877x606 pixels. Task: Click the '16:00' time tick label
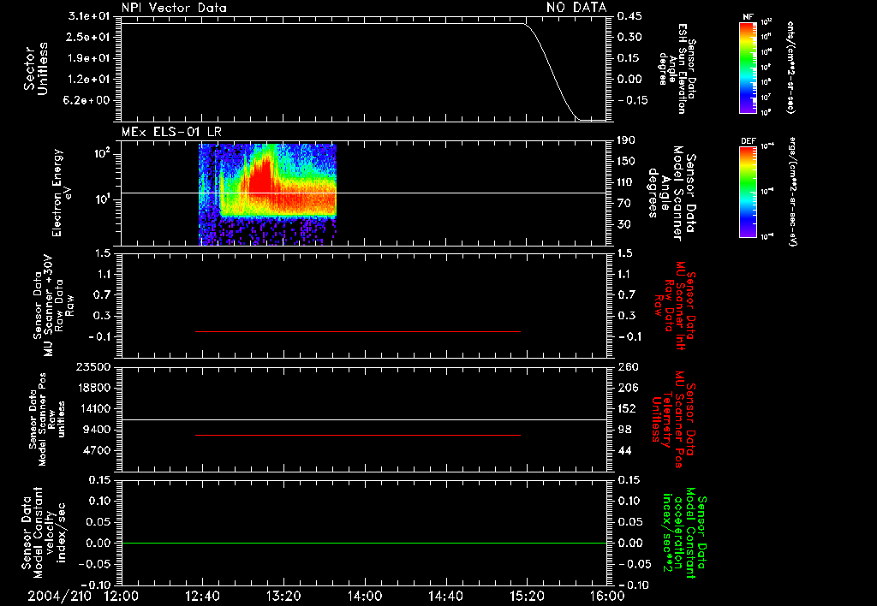[607, 596]
